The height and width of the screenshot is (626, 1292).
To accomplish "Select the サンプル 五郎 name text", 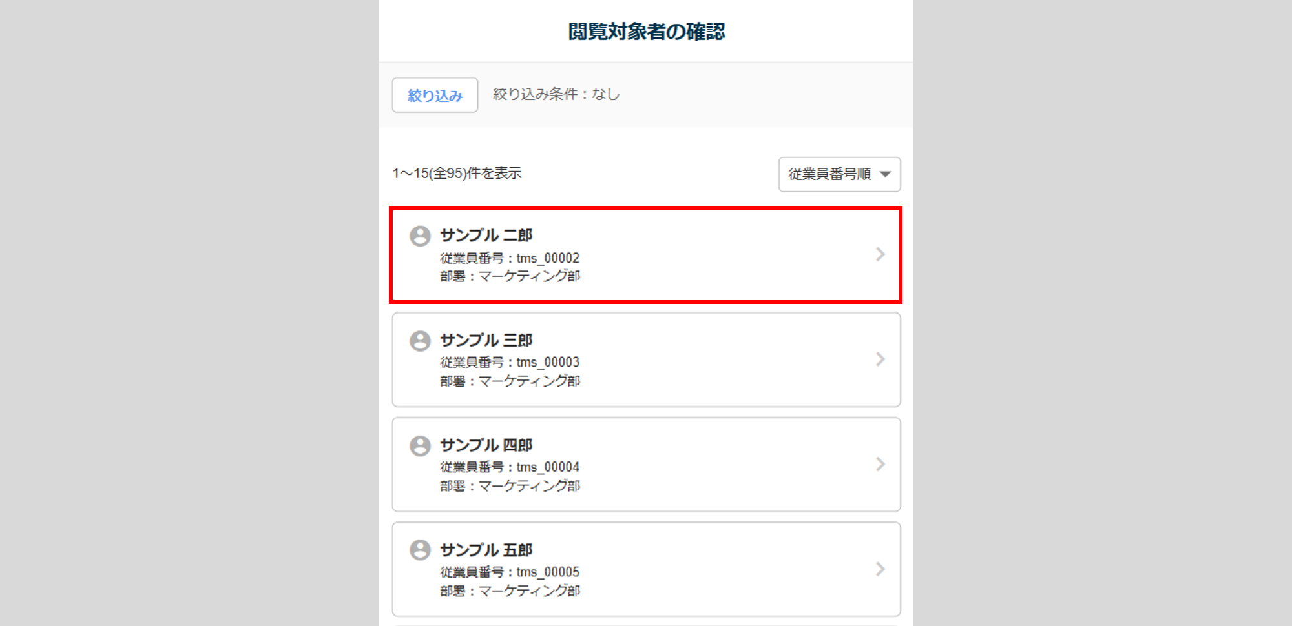I will coord(486,550).
